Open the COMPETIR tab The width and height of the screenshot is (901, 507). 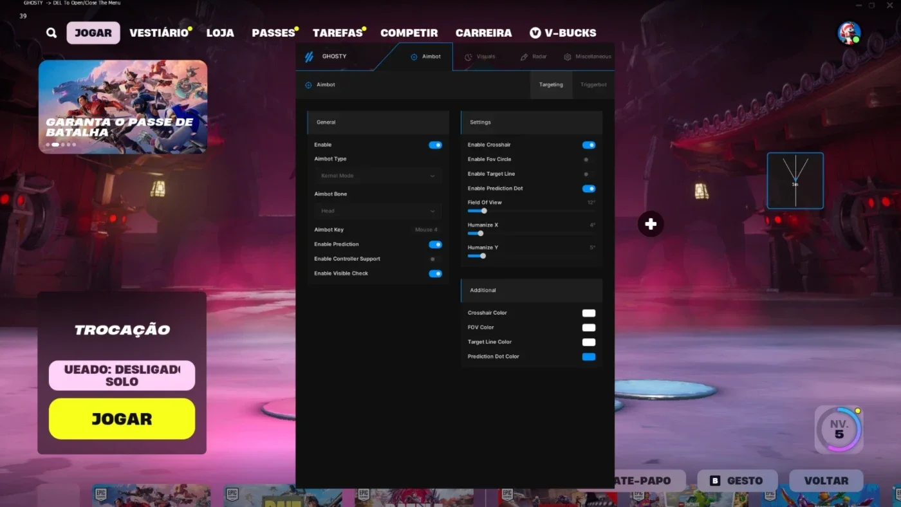click(409, 33)
